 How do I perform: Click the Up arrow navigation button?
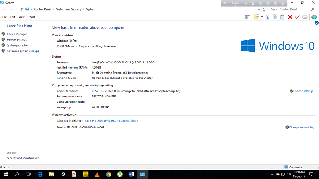pos(22,9)
